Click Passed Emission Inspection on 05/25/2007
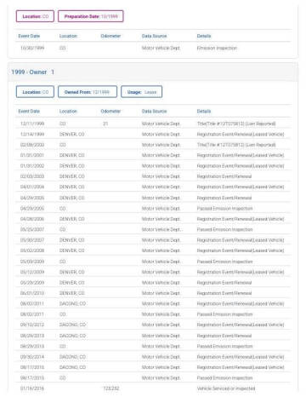This screenshot has width=306, height=397. pyautogui.click(x=224, y=229)
